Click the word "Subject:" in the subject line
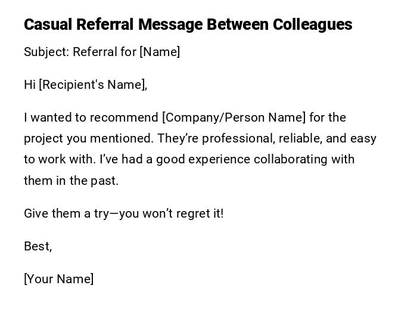 click(x=46, y=52)
